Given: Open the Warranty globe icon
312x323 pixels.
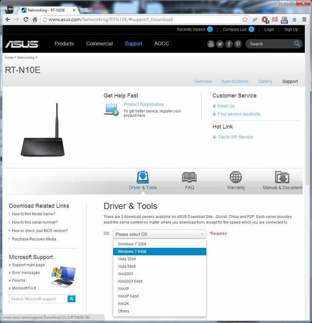Looking at the screenshot, I should 236,177.
